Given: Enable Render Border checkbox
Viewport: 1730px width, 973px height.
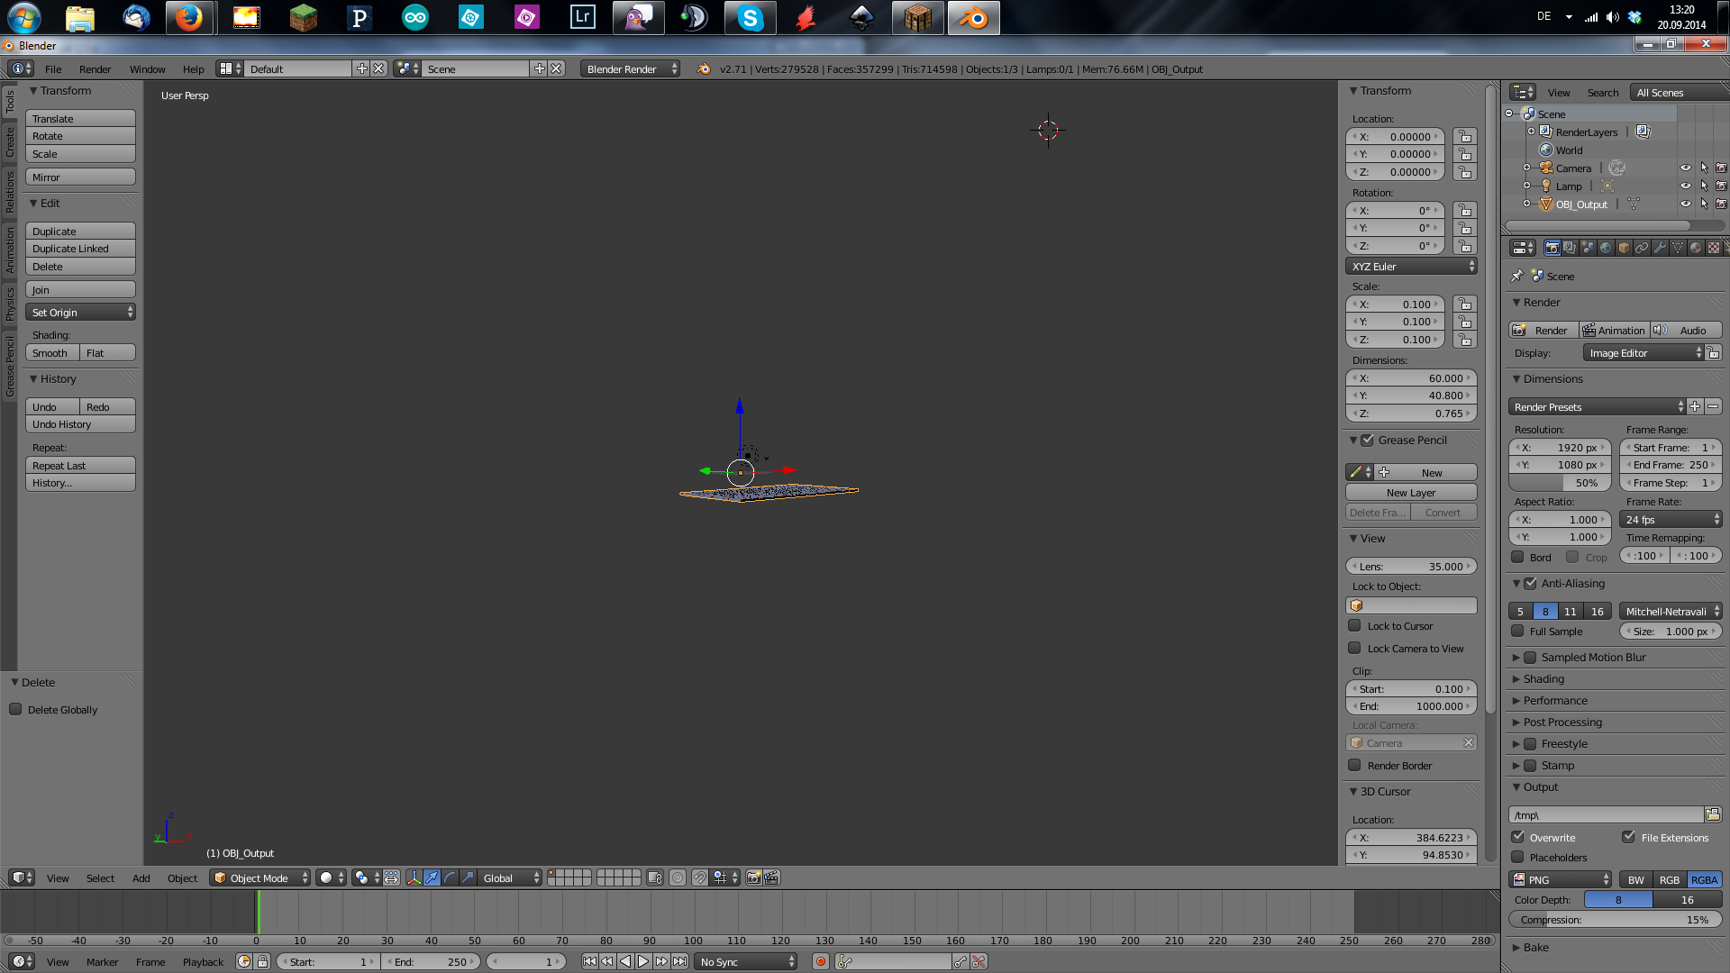Looking at the screenshot, I should coord(1354,765).
